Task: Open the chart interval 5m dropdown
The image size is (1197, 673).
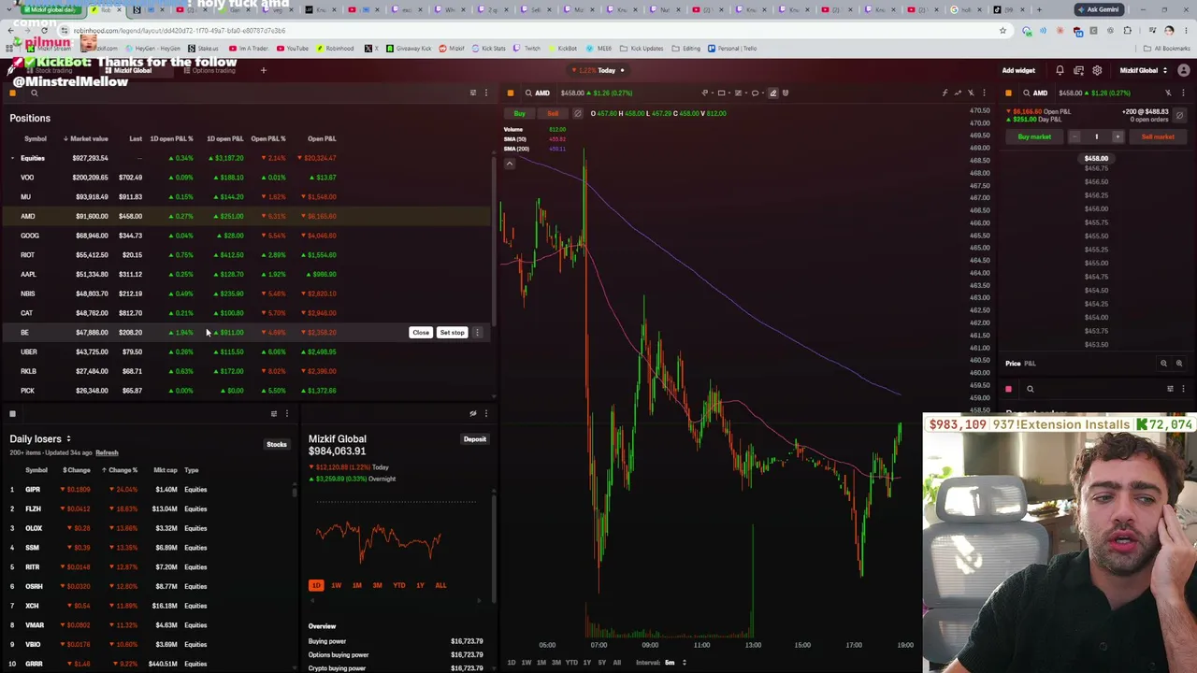Action: tap(675, 663)
